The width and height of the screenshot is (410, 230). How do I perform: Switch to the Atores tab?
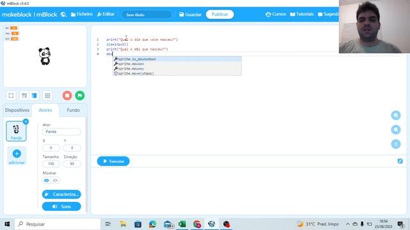point(45,111)
